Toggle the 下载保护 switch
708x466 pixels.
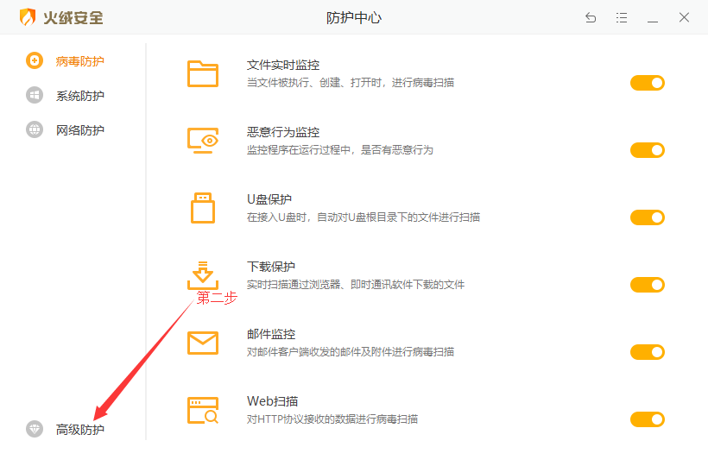(x=647, y=285)
